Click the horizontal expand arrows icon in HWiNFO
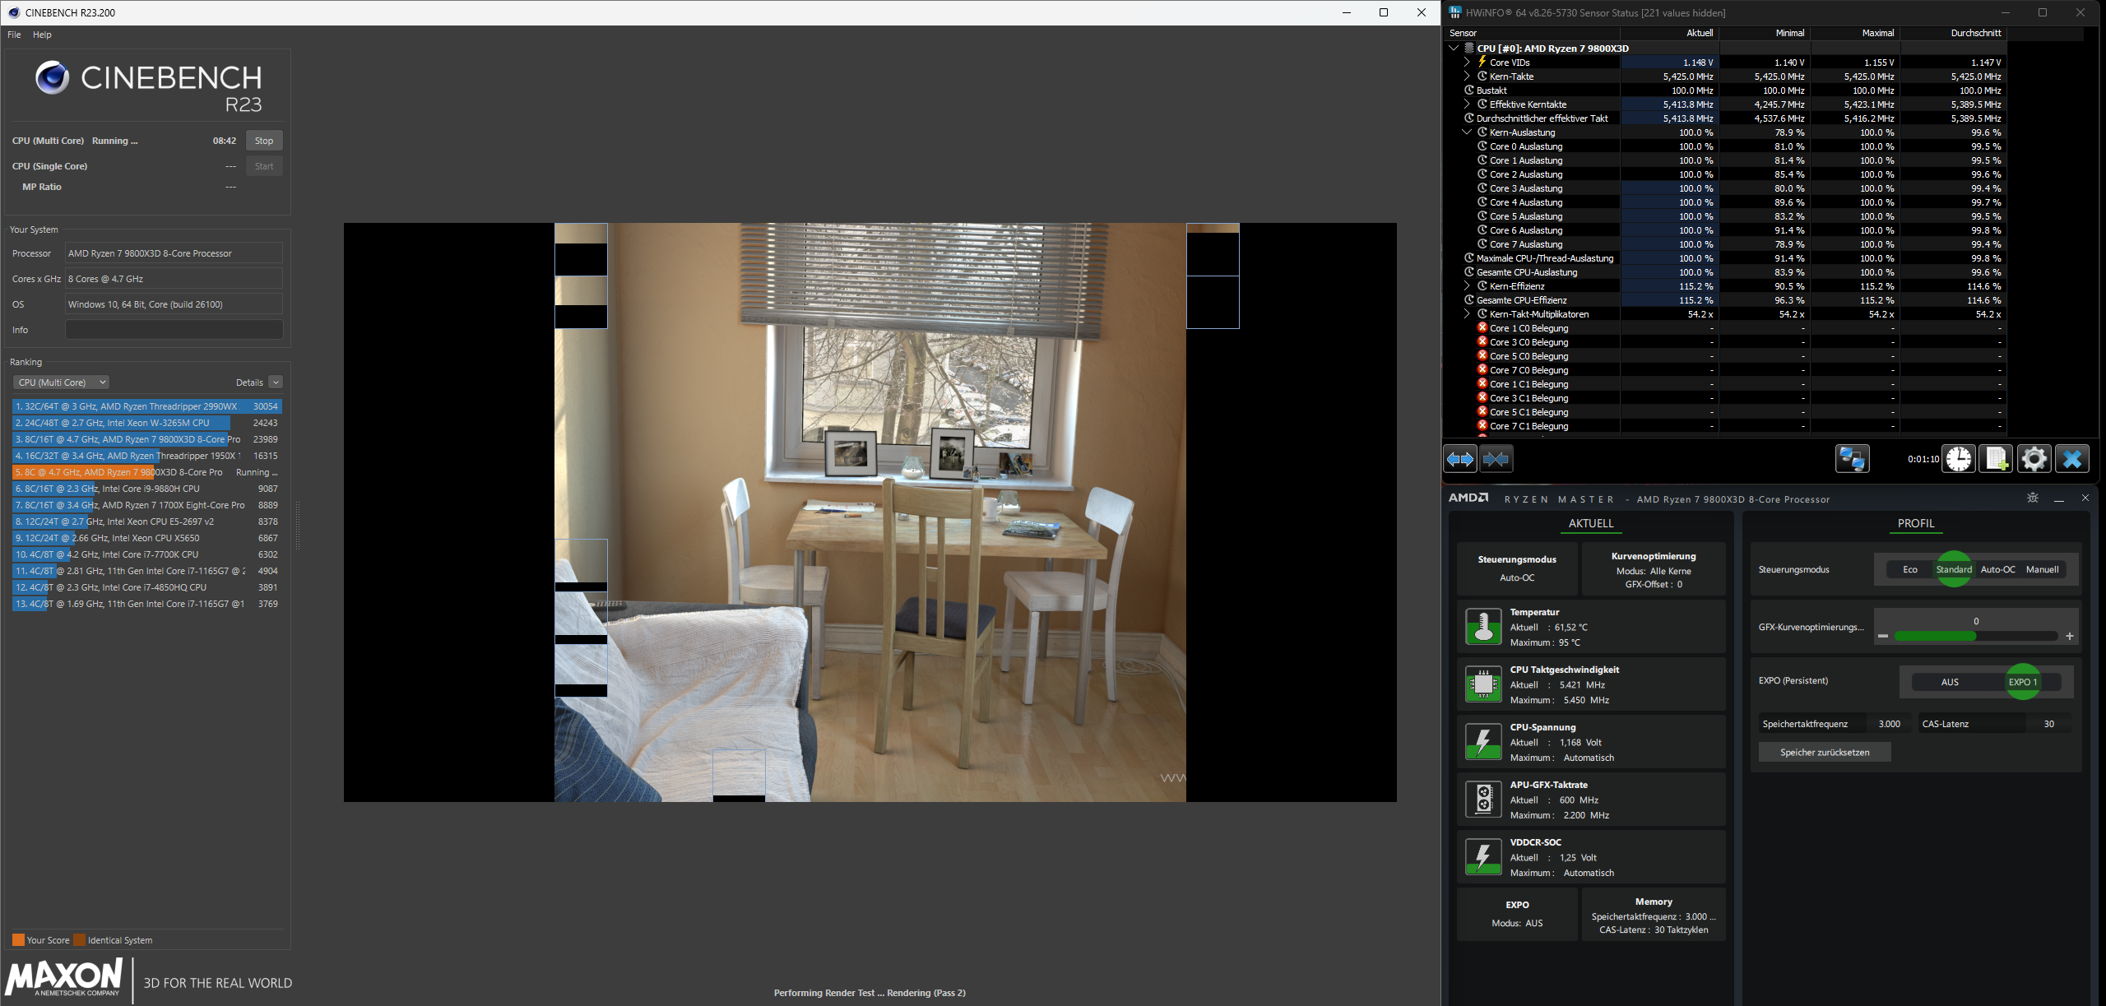Screen dimensions: 2106x1006 1459,458
